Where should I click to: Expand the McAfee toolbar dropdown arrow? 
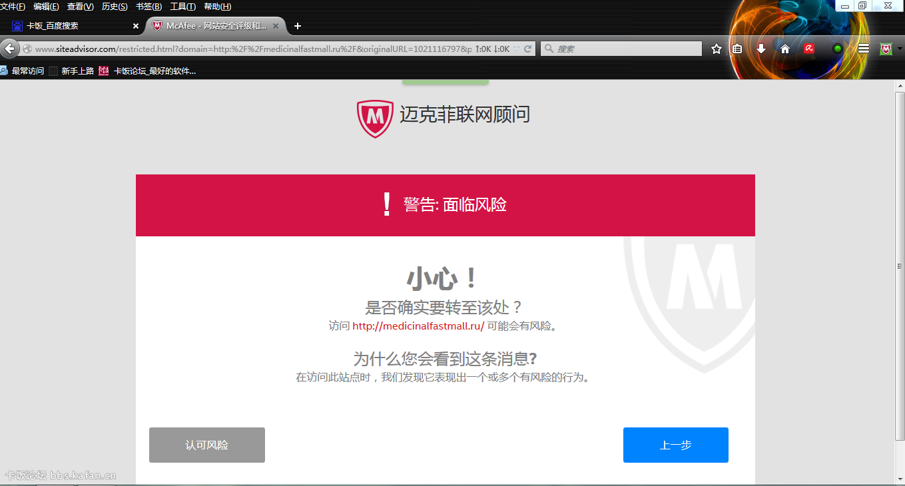tap(900, 49)
